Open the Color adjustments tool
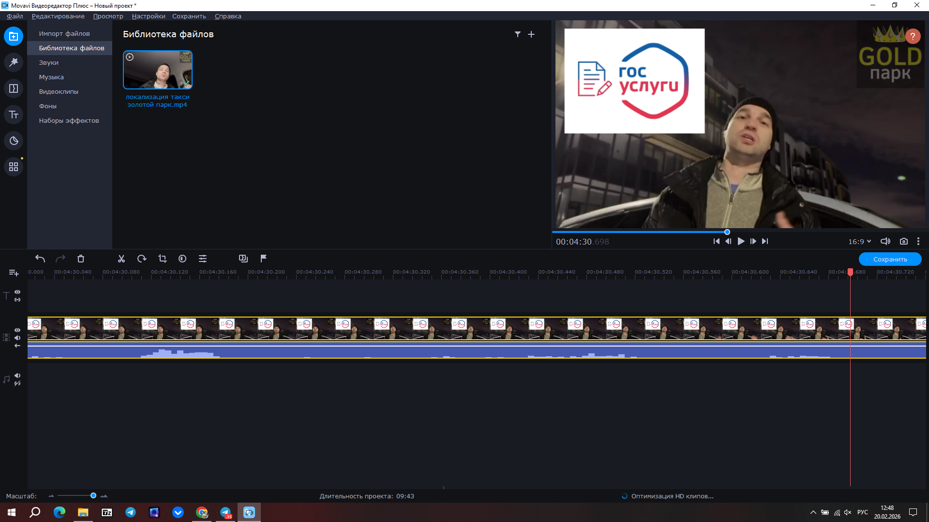The width and height of the screenshot is (929, 522). click(182, 259)
